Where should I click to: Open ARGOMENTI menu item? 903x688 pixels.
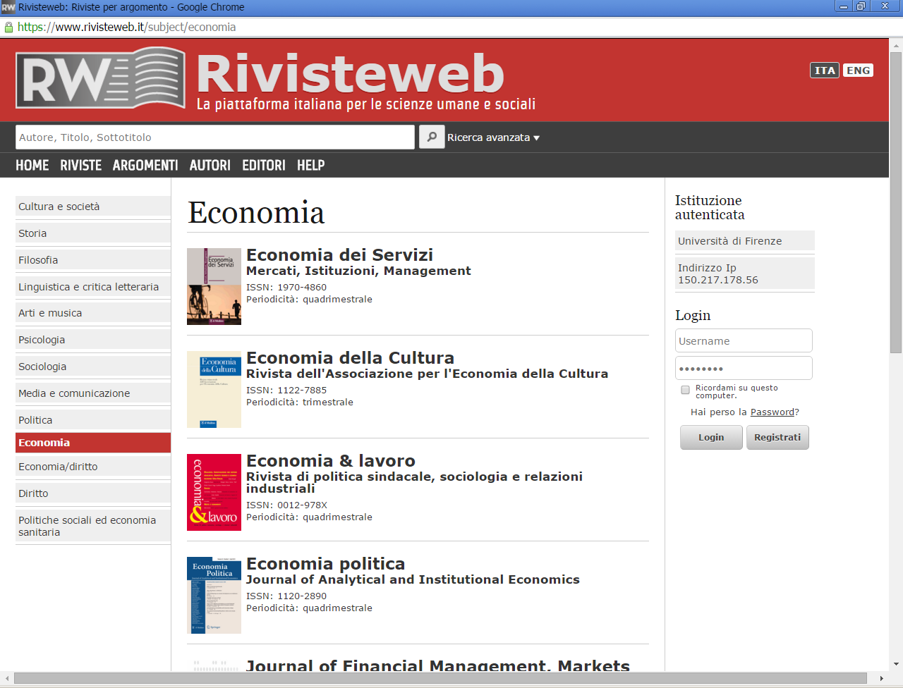(x=145, y=165)
